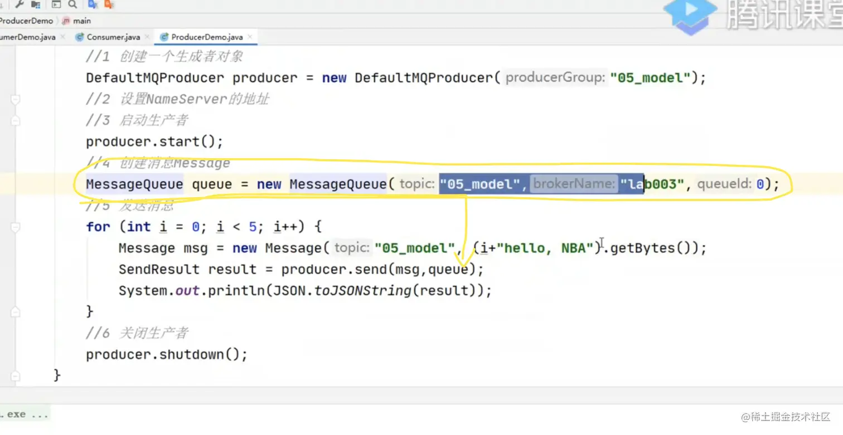Viewport: 843px width, 435px height.
Task: Click the class icon on the ProducerDemo.java tab
Action: point(164,37)
